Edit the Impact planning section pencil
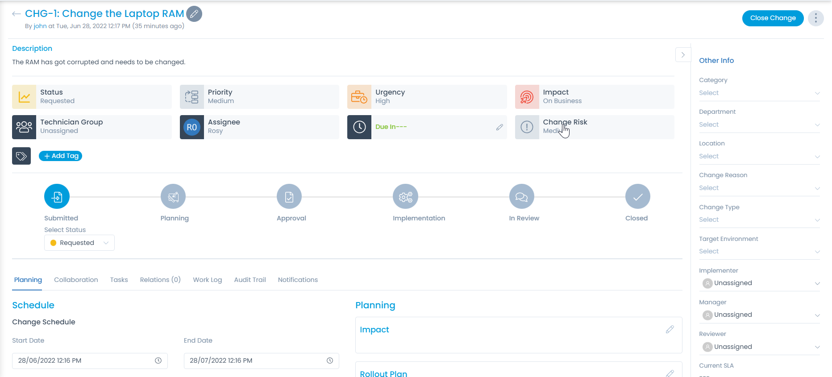The image size is (832, 377). [x=670, y=329]
